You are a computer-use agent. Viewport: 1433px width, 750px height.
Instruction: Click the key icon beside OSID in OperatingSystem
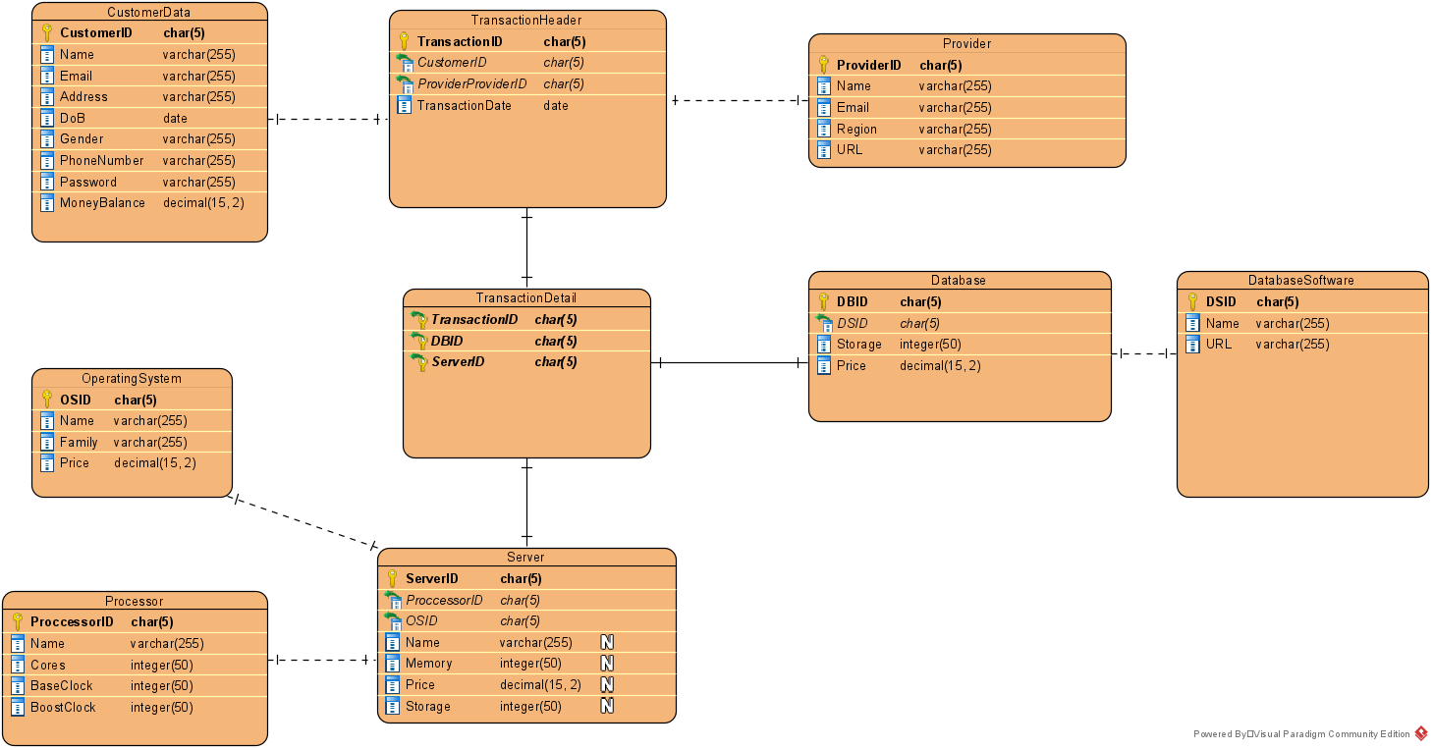(x=47, y=400)
